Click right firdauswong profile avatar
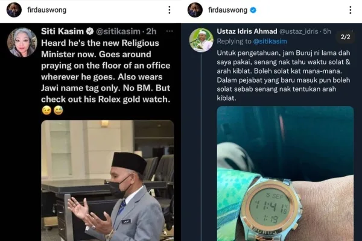The image size is (362, 241). [x=195, y=10]
